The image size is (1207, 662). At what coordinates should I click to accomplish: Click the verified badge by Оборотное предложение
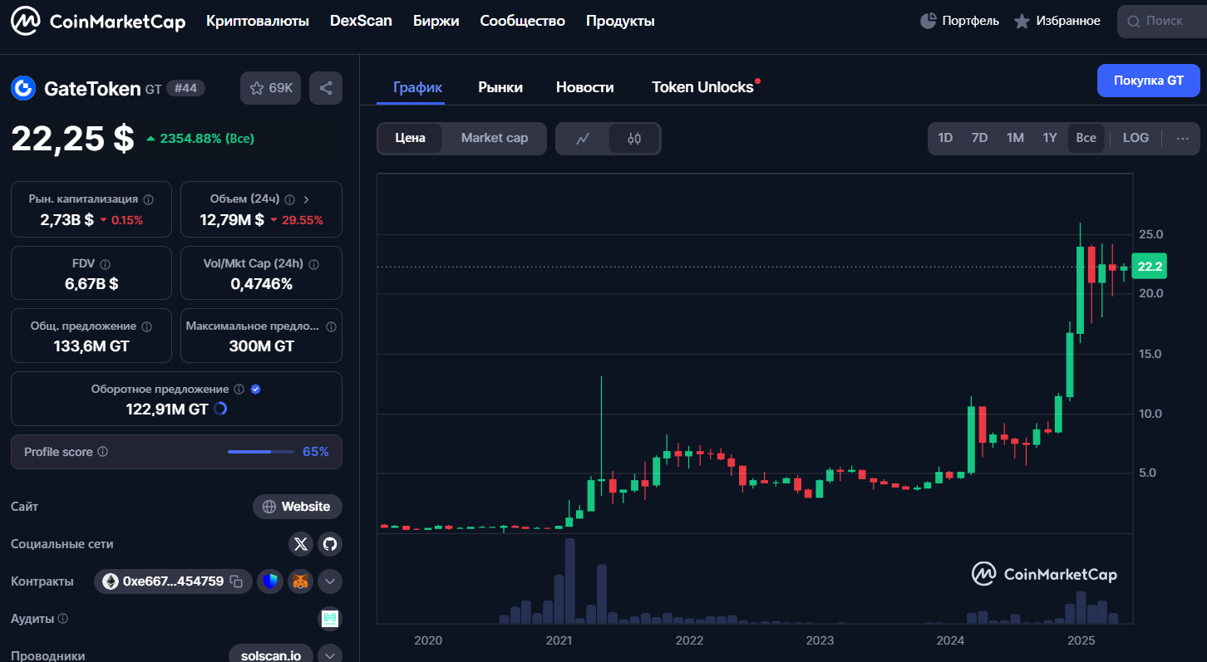tap(256, 389)
